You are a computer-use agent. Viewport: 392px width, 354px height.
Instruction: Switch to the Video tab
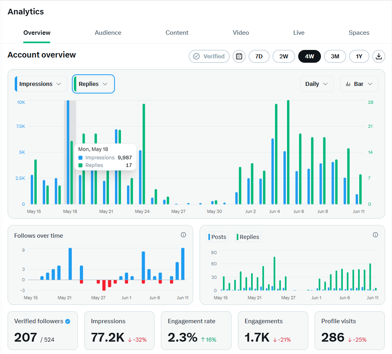point(241,33)
